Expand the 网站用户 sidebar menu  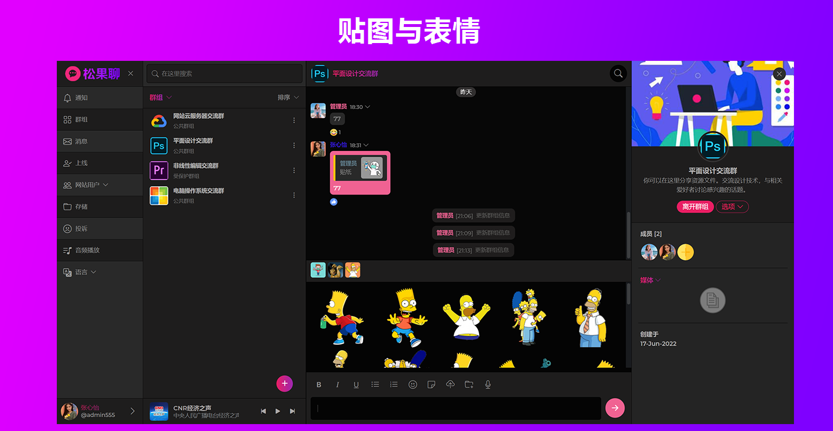click(100, 185)
